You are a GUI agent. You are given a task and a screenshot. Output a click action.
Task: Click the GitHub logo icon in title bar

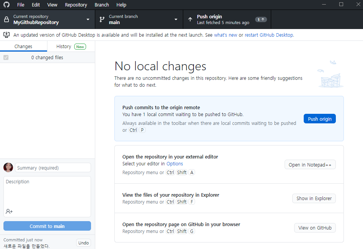click(7, 5)
